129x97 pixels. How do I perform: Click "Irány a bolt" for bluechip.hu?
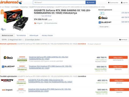click(118, 67)
